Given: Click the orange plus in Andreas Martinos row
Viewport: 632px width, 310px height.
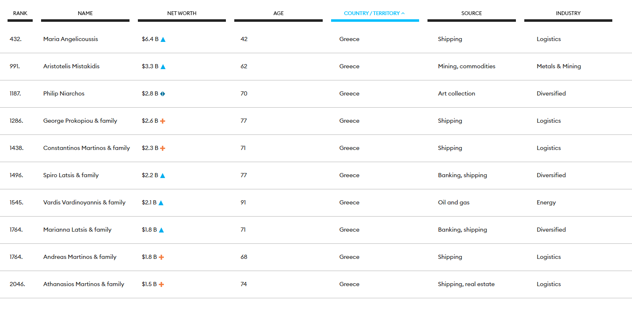Looking at the screenshot, I should pyautogui.click(x=161, y=257).
